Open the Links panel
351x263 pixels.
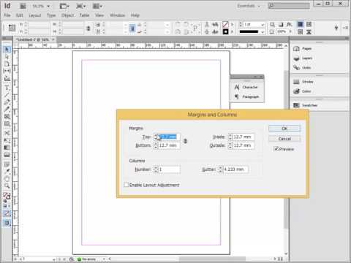(303, 68)
